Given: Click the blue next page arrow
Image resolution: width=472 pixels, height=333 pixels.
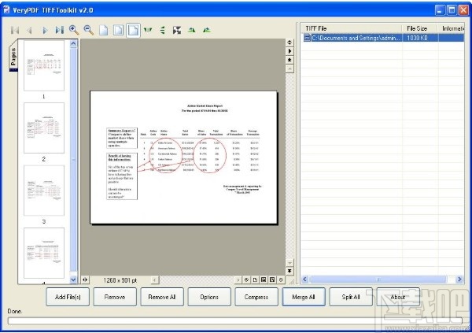Looking at the screenshot, I should point(45,30).
